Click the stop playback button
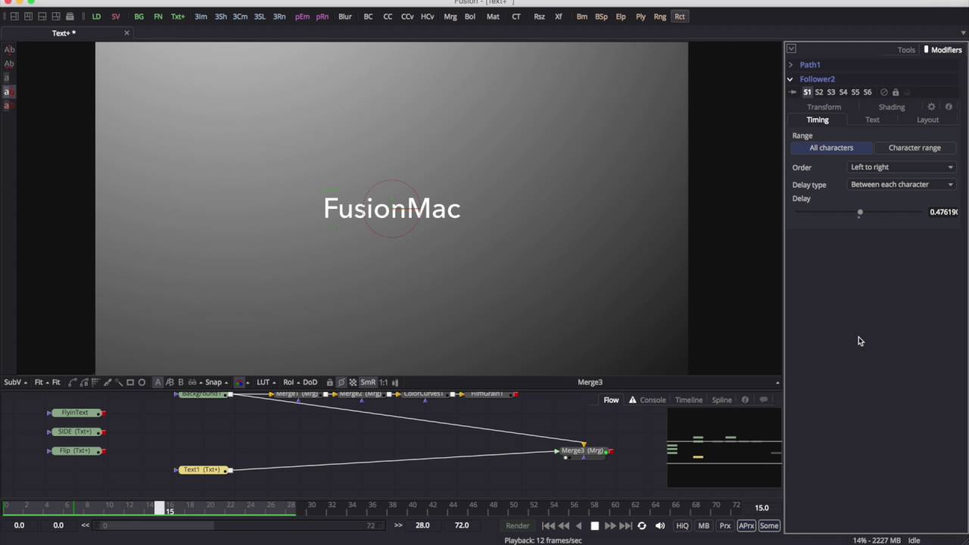 (x=595, y=526)
